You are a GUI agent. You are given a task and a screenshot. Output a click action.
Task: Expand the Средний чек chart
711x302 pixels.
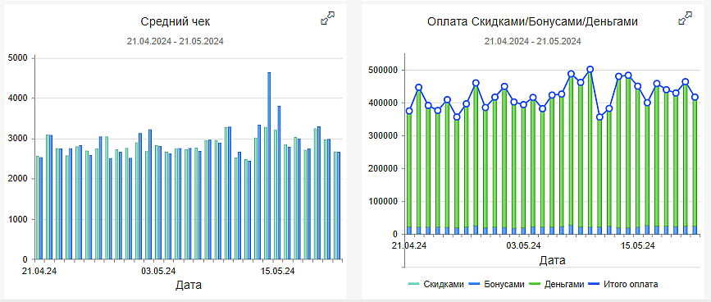[327, 19]
